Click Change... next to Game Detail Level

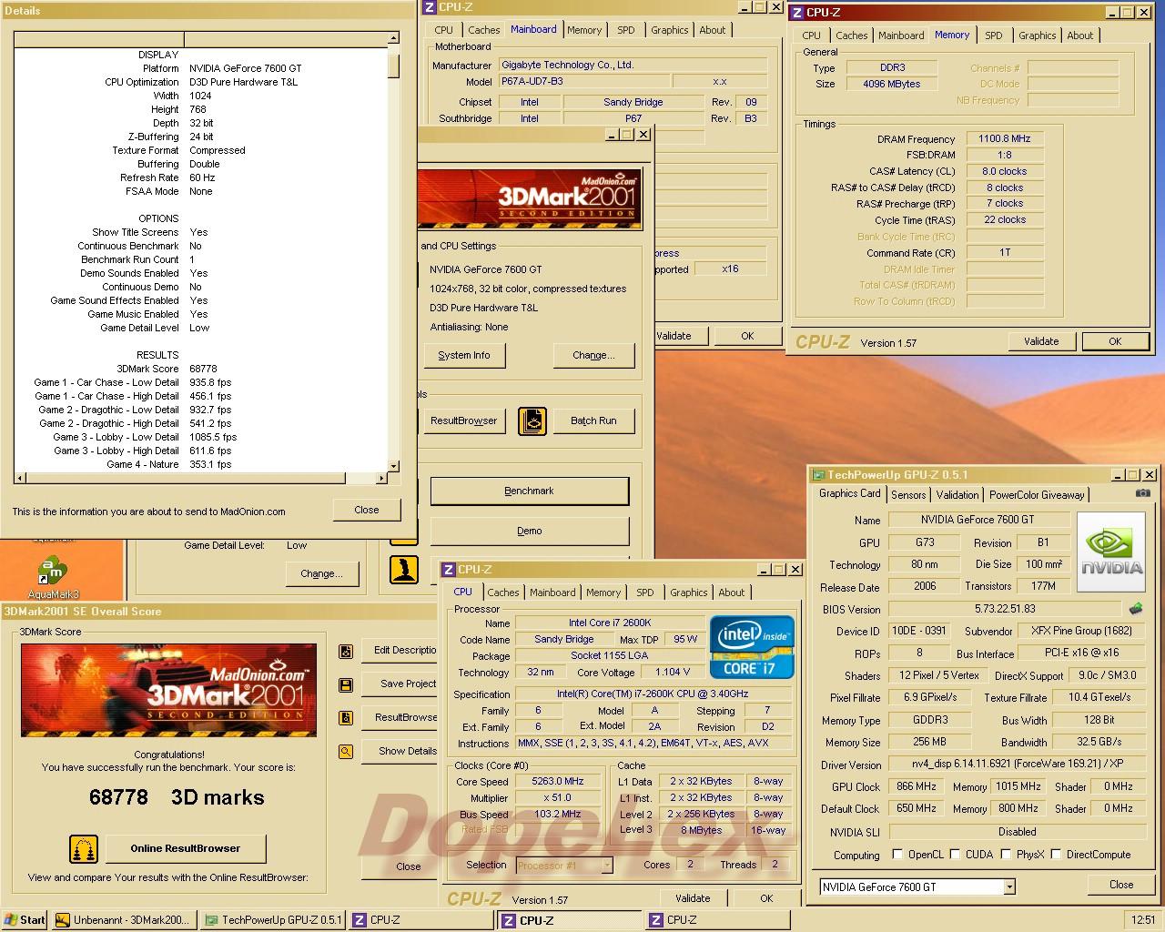(x=321, y=574)
